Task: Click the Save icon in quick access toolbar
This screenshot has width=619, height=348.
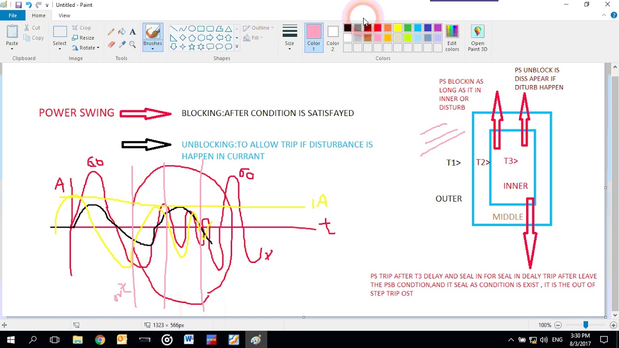Action: [18, 5]
